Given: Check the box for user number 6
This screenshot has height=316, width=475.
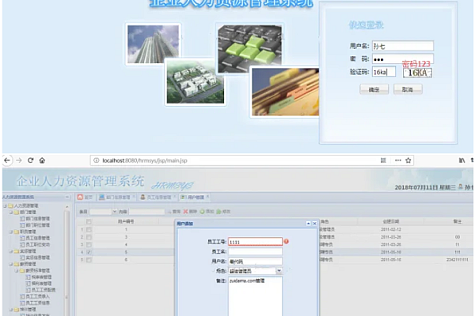Looking at the screenshot, I should [x=89, y=260].
